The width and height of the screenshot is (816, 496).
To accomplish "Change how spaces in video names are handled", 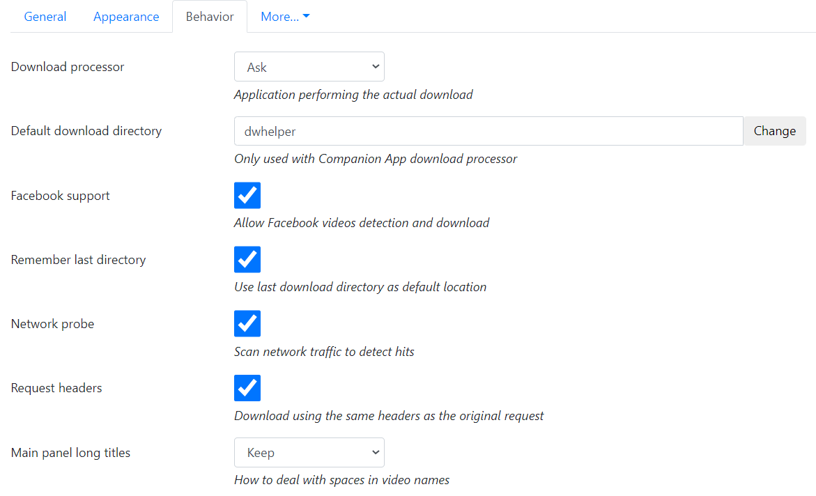I will tap(309, 452).
